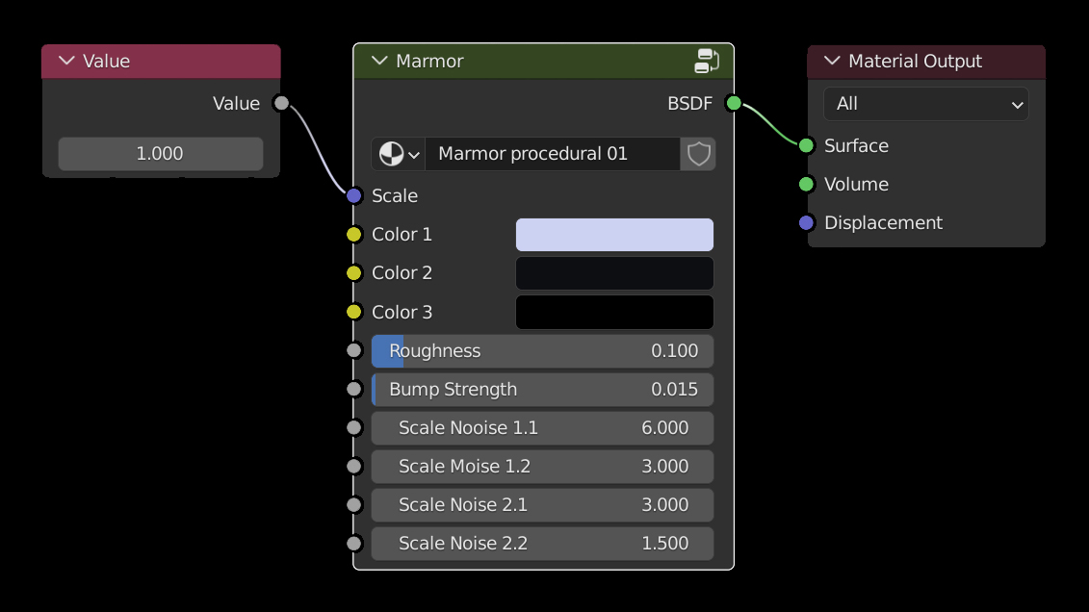Open the node tree browse sphere icon
The width and height of the screenshot is (1089, 612).
(x=398, y=154)
